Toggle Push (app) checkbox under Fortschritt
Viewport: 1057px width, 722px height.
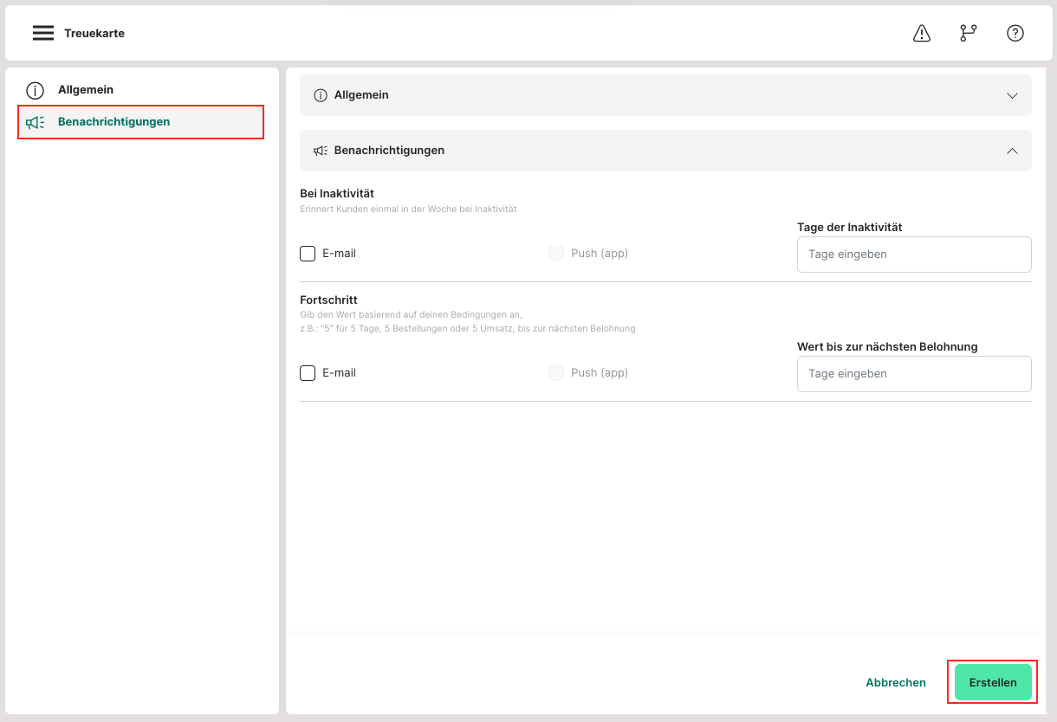coord(556,373)
